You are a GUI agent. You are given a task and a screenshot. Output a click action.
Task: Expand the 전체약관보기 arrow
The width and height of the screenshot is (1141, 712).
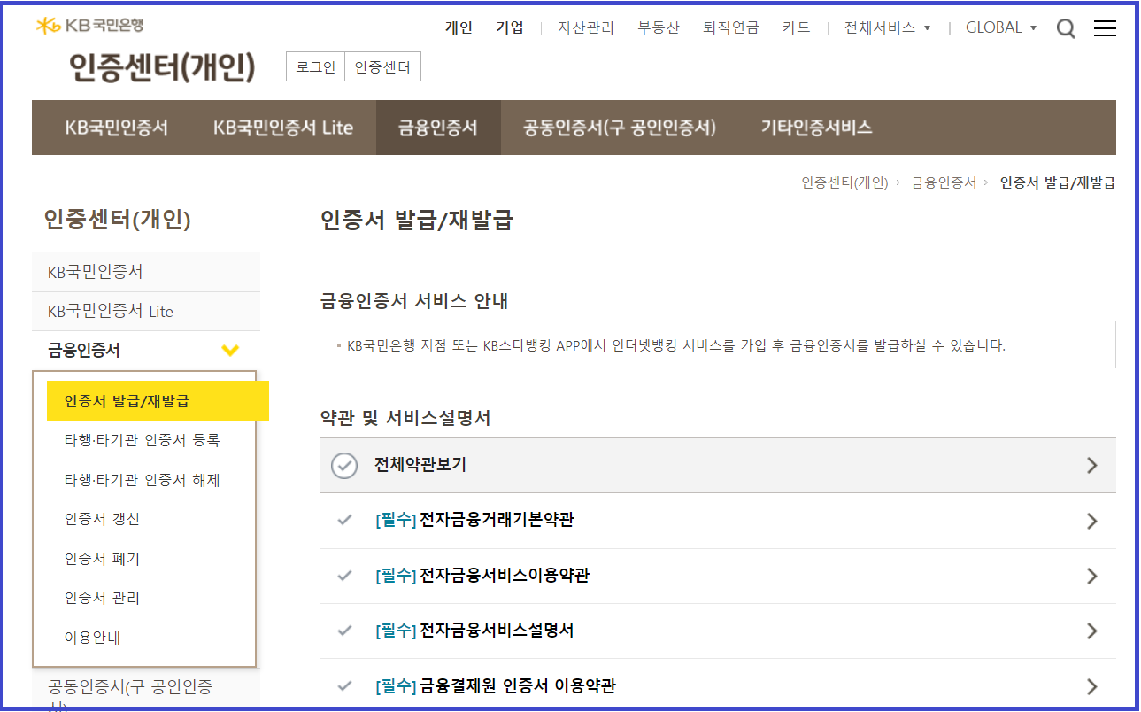point(1091,465)
